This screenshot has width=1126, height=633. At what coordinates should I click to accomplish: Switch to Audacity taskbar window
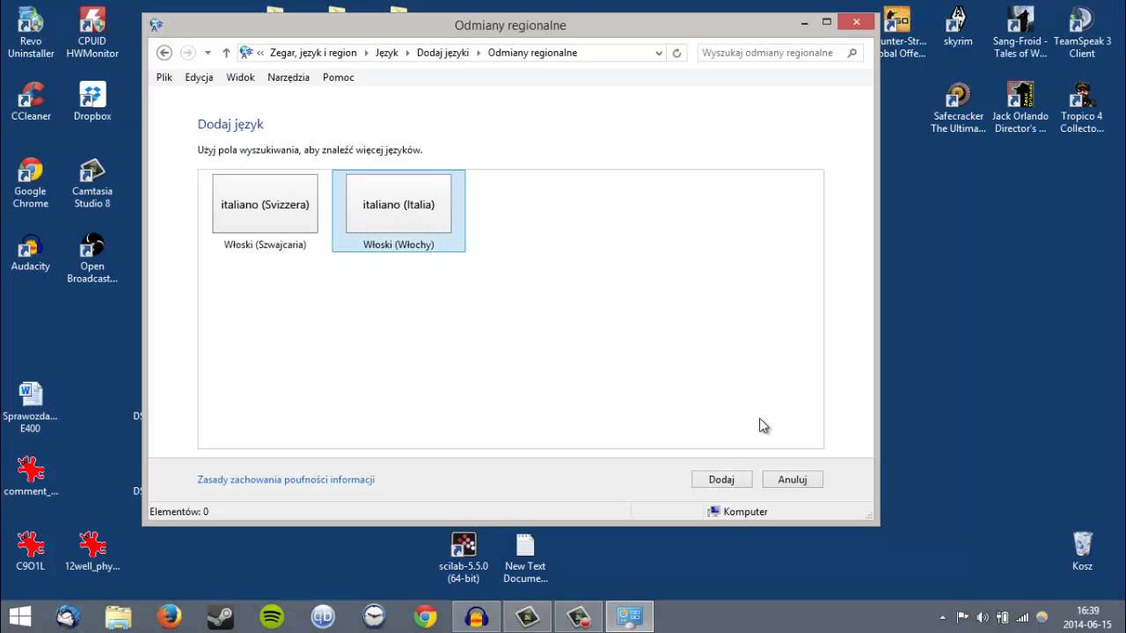pyautogui.click(x=477, y=616)
